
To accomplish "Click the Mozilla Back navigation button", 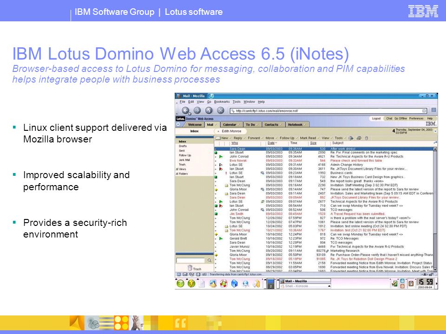I will (x=185, y=110).
